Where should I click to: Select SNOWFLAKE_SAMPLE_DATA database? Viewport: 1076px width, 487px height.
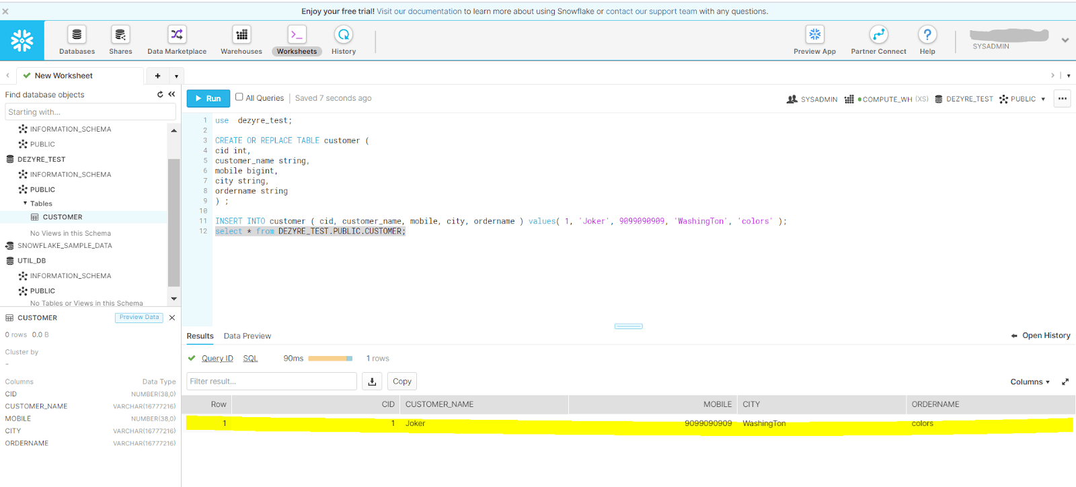[x=65, y=246]
